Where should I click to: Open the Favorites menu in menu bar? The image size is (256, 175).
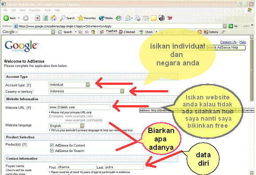[x=35, y=10]
